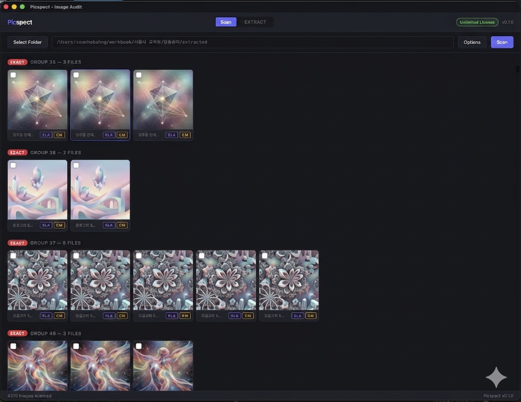This screenshot has width=521, height=402.
Task: Click the red EXACT badge next to Group 48
Action: [17, 333]
